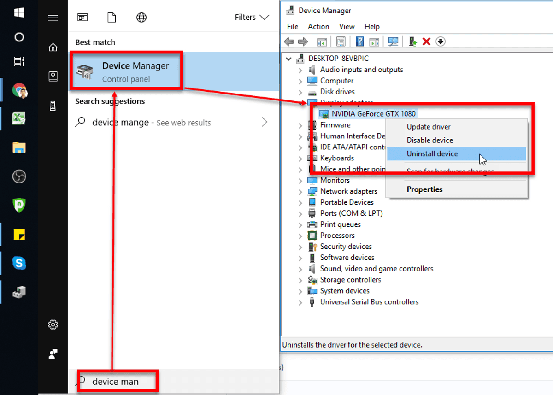Expand the Audio inputs and outputs node
This screenshot has height=395, width=553.
coord(300,70)
